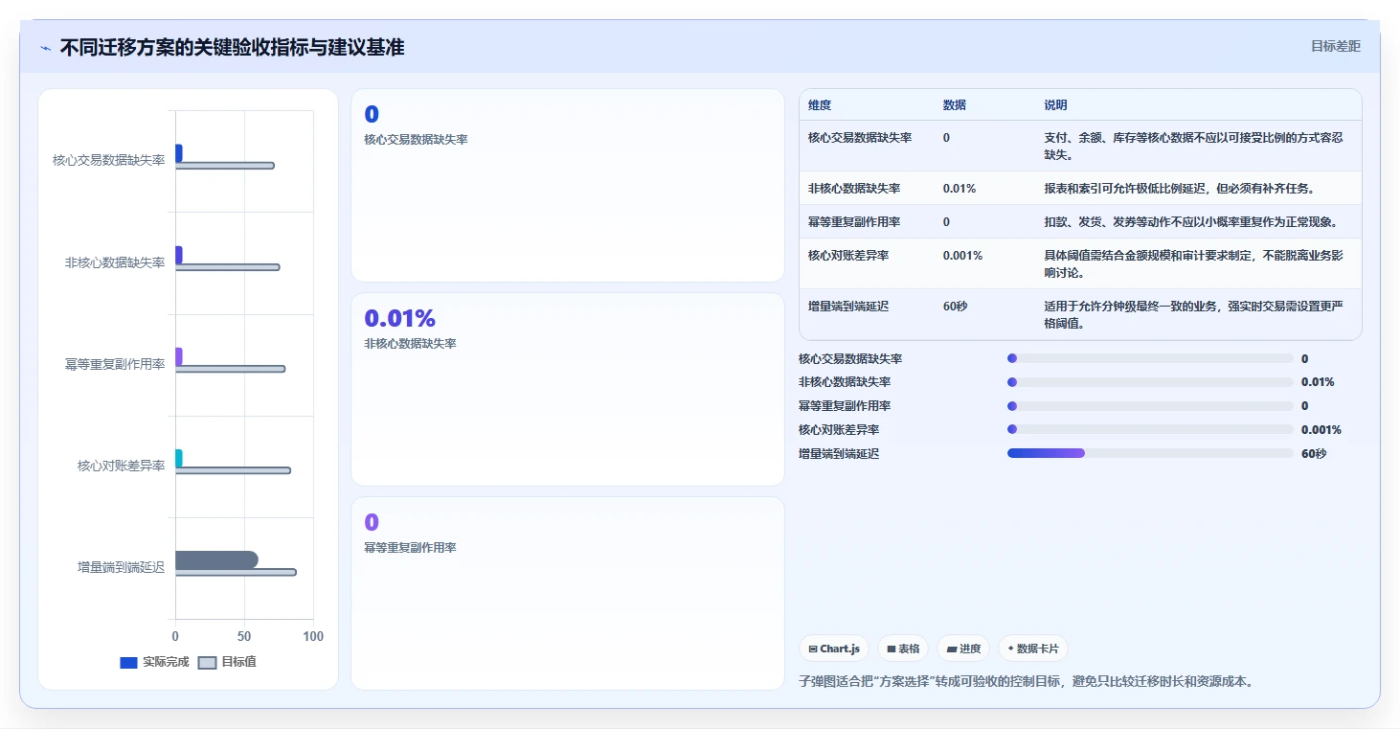
Task: Click the 0.001% value beside progress bar
Action: coord(1321,429)
